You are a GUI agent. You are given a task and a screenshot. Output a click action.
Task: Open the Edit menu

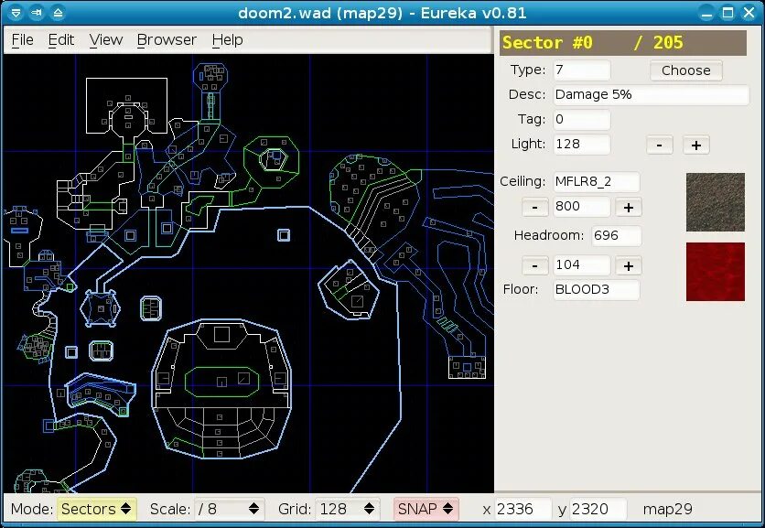pos(61,40)
